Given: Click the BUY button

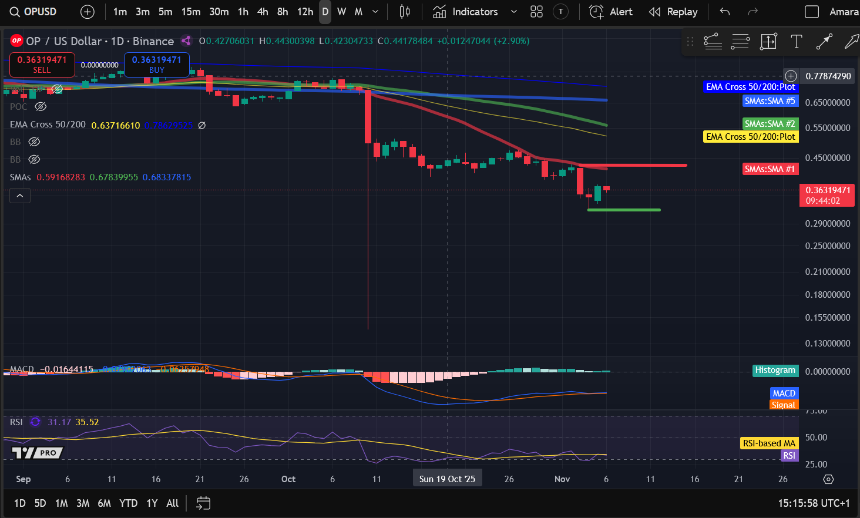Looking at the screenshot, I should tap(156, 65).
